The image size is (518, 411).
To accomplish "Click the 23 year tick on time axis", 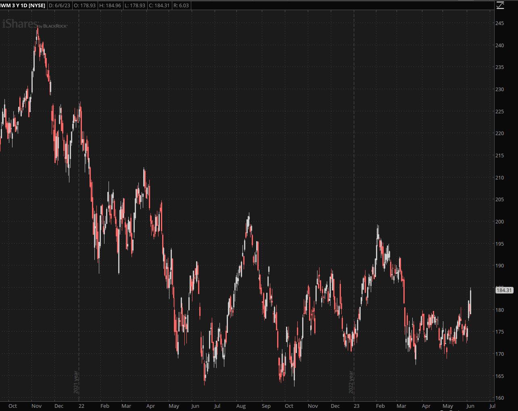I will point(357,406).
